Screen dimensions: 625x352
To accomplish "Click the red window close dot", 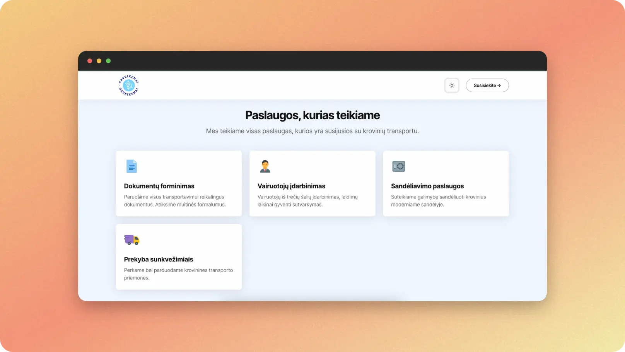I will click(x=90, y=61).
